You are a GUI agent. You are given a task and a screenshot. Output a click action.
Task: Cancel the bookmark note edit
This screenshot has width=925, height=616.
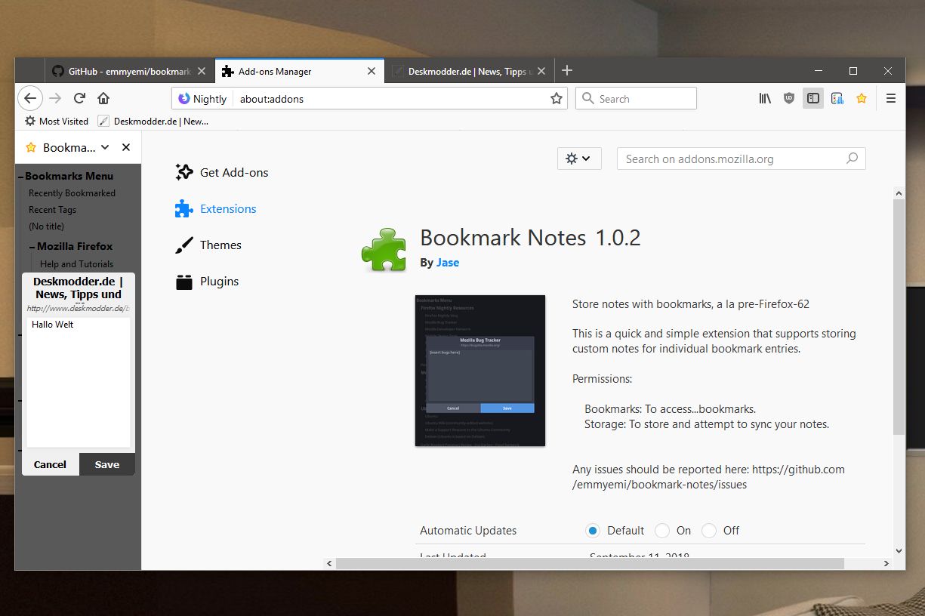click(x=50, y=464)
